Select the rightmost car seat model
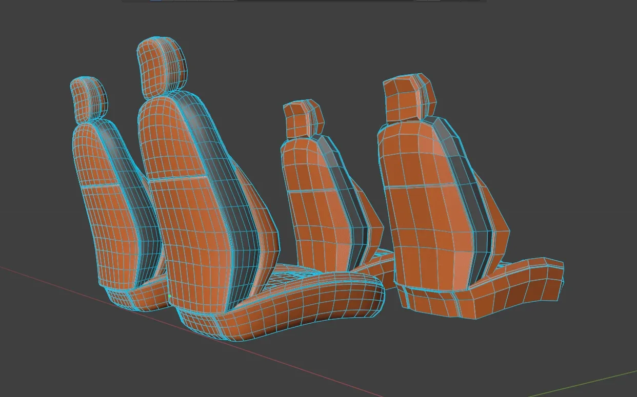The height and width of the screenshot is (397, 637). pos(431,205)
